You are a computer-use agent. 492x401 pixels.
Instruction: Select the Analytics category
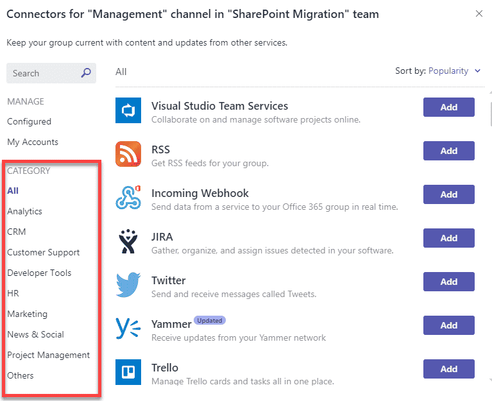coord(24,211)
